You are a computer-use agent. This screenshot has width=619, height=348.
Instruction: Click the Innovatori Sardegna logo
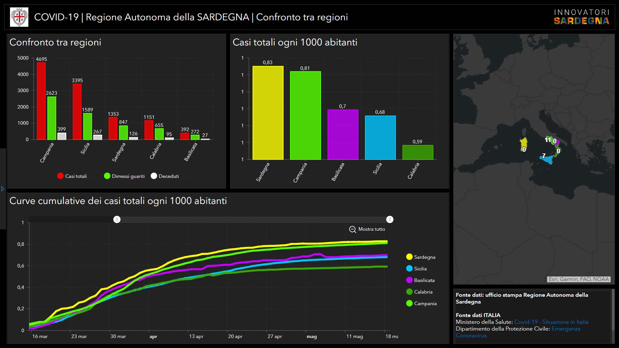581,17
